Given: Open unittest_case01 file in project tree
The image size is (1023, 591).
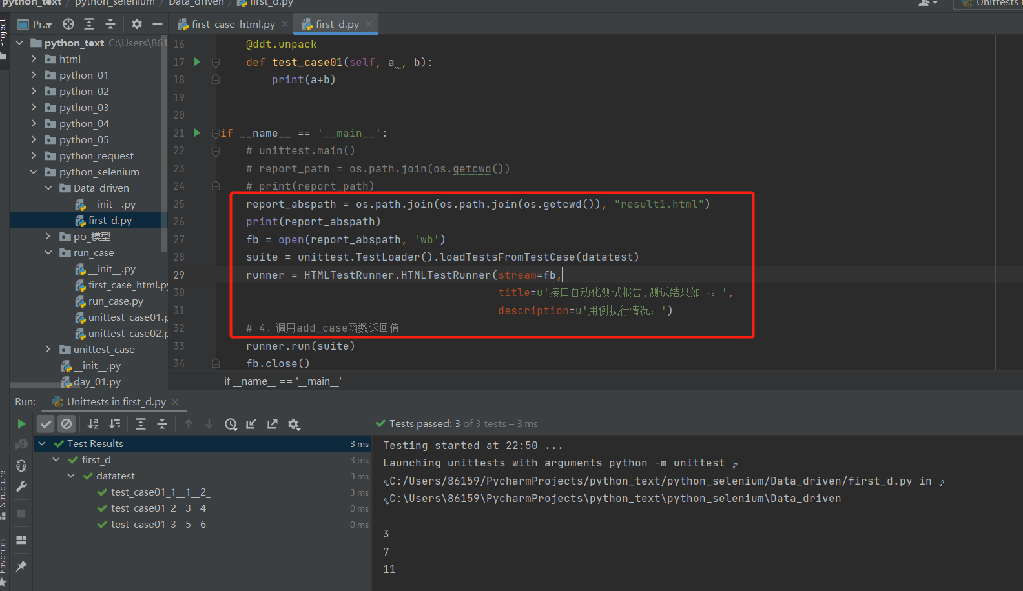Looking at the screenshot, I should click(121, 317).
